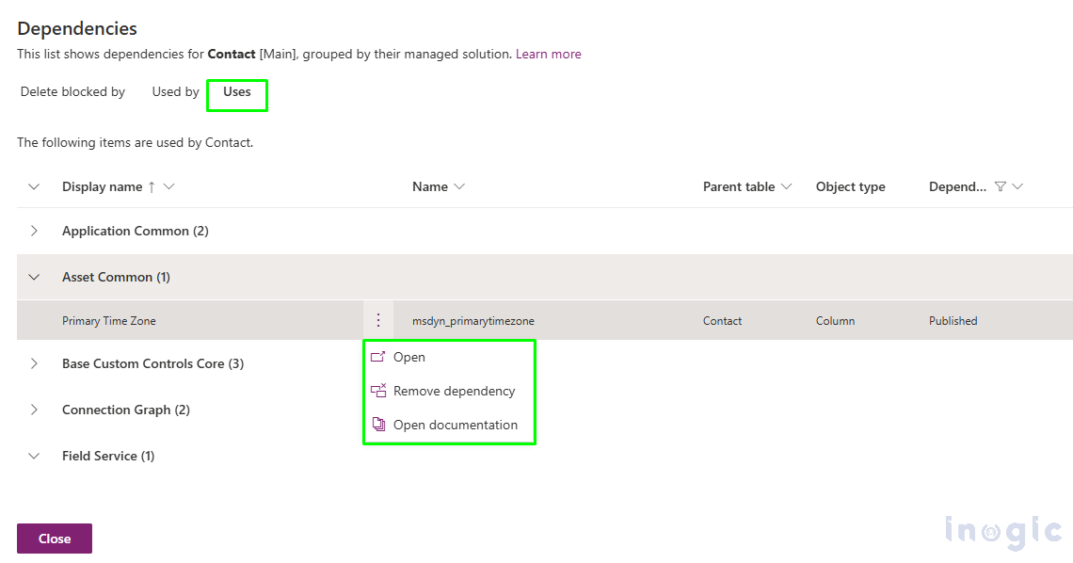Image resolution: width=1073 pixels, height=563 pixels.
Task: Click the Open documentation icon
Action: (378, 425)
